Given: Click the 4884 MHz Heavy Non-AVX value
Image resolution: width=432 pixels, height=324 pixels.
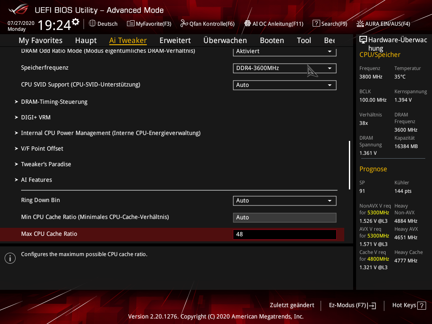Looking at the screenshot, I should pyautogui.click(x=405, y=221).
